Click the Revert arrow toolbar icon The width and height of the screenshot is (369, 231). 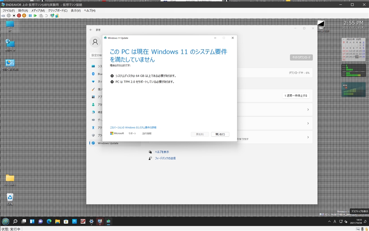click(x=46, y=16)
